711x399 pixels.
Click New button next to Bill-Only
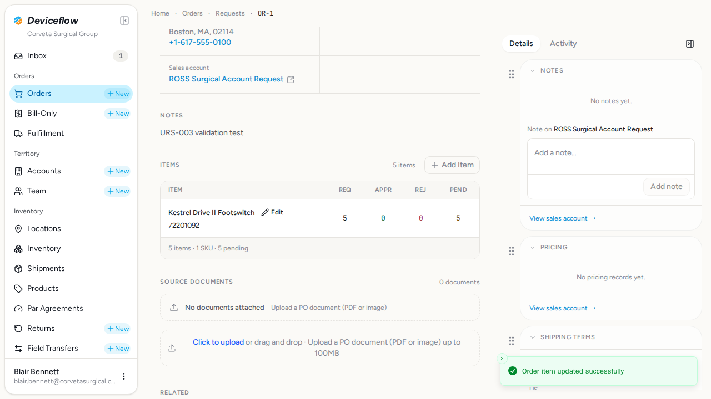point(118,114)
